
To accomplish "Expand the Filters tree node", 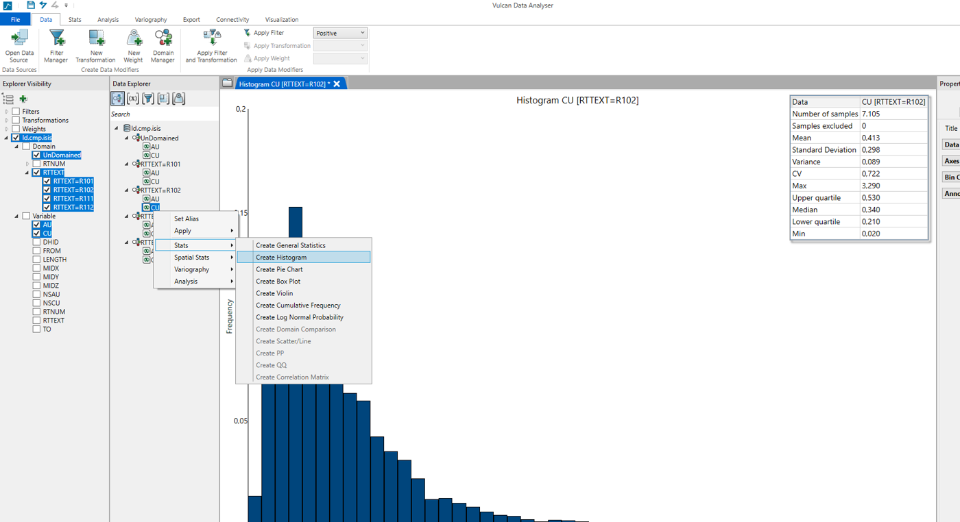I will [7, 111].
